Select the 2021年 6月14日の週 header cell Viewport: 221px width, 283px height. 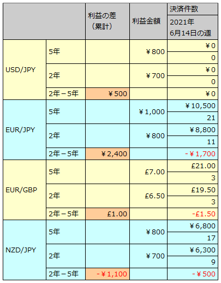pos(193,27)
